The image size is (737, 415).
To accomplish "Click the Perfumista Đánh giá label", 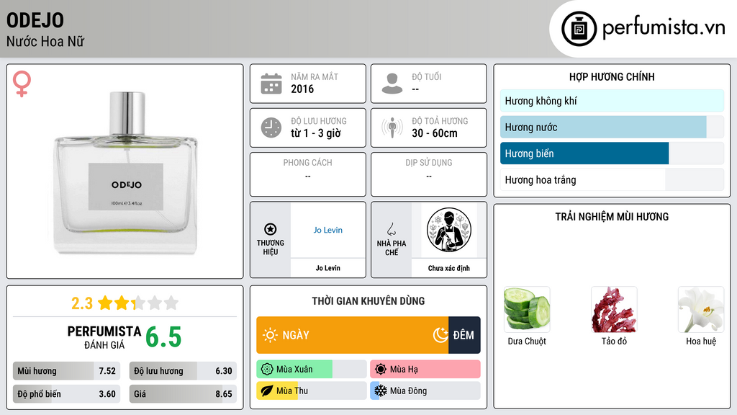I will 104,337.
